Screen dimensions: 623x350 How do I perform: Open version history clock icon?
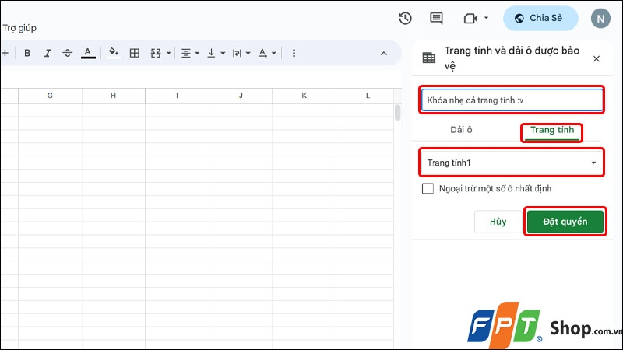(405, 18)
